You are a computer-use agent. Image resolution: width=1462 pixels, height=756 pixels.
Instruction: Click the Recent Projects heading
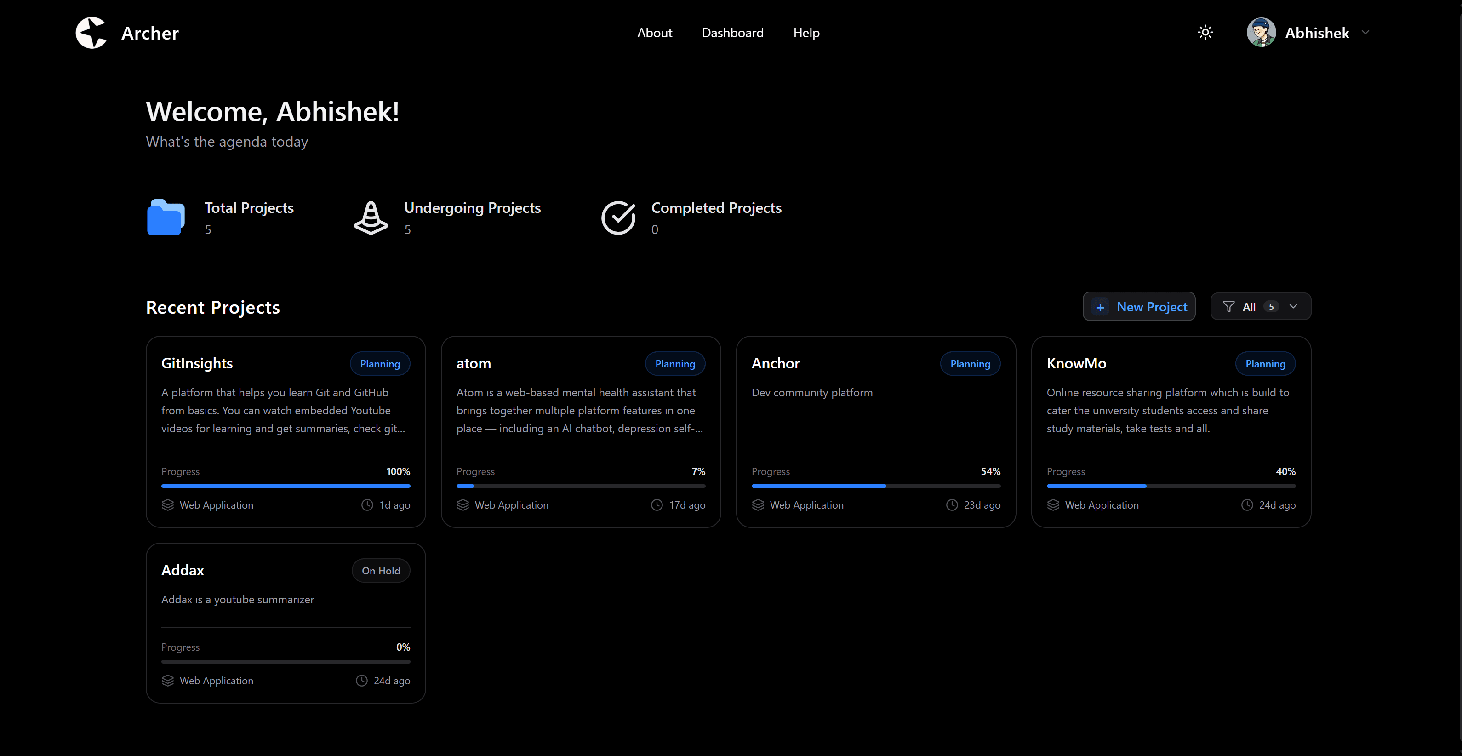213,307
